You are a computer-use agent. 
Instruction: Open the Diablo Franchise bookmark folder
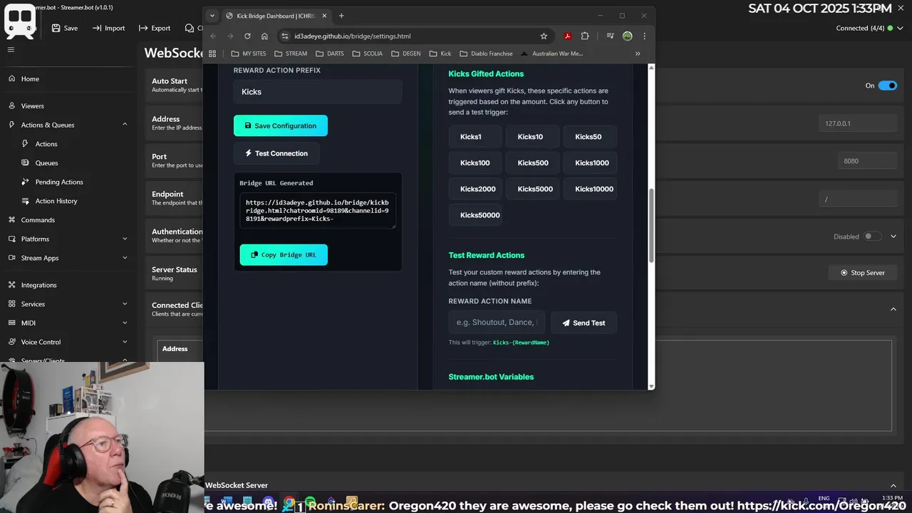[486, 53]
